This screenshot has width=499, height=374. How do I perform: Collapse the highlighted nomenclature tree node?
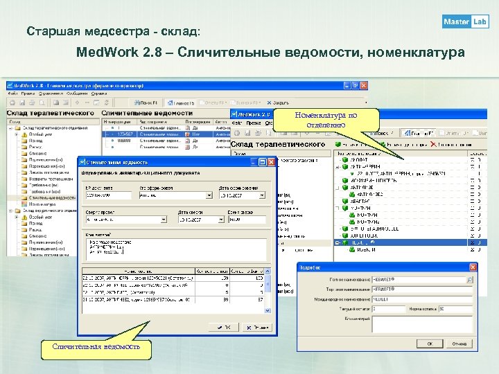point(338,242)
